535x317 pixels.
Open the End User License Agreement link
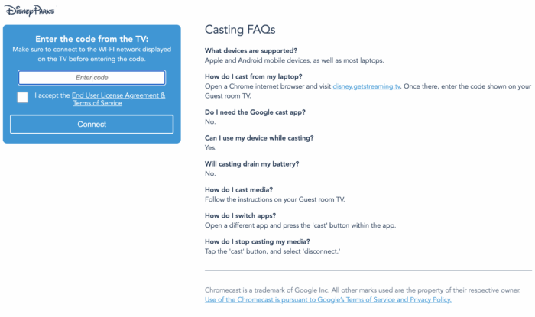(118, 95)
